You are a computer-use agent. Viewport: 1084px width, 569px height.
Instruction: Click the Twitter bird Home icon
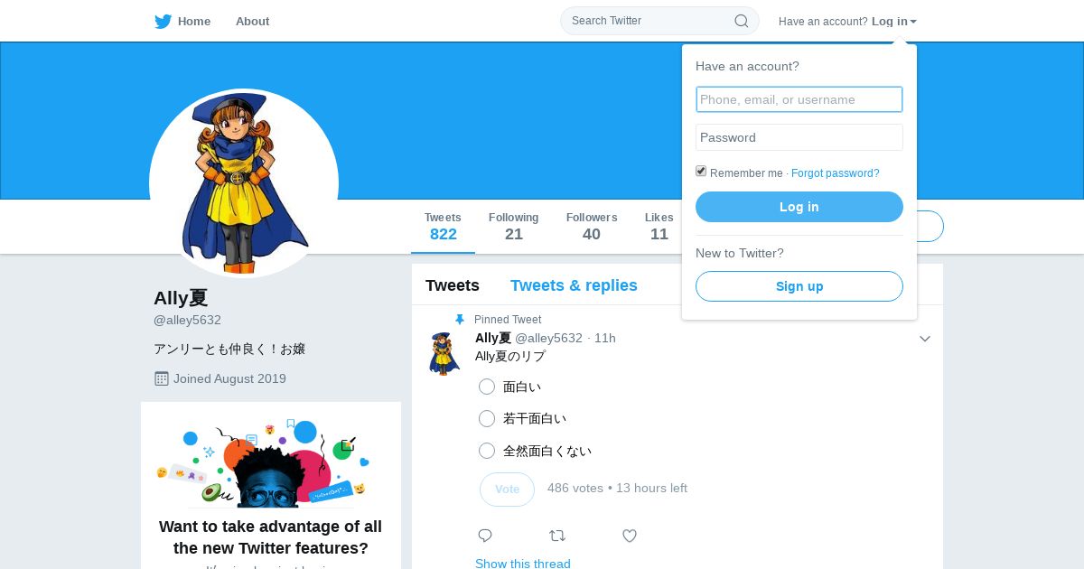(164, 22)
